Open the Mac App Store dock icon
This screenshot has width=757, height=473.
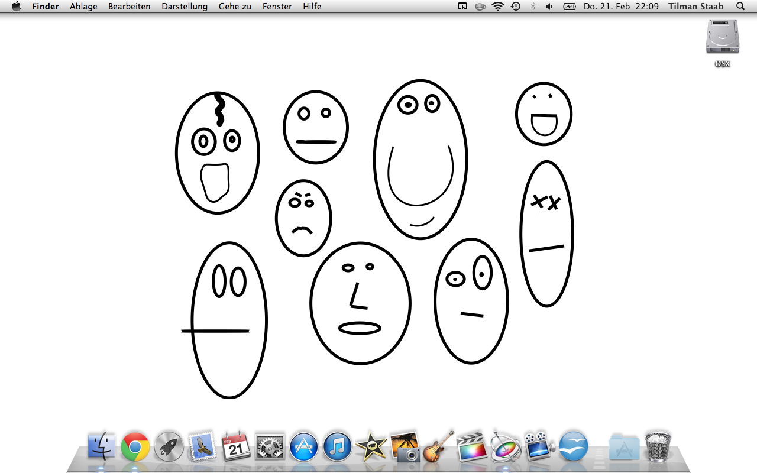(304, 446)
